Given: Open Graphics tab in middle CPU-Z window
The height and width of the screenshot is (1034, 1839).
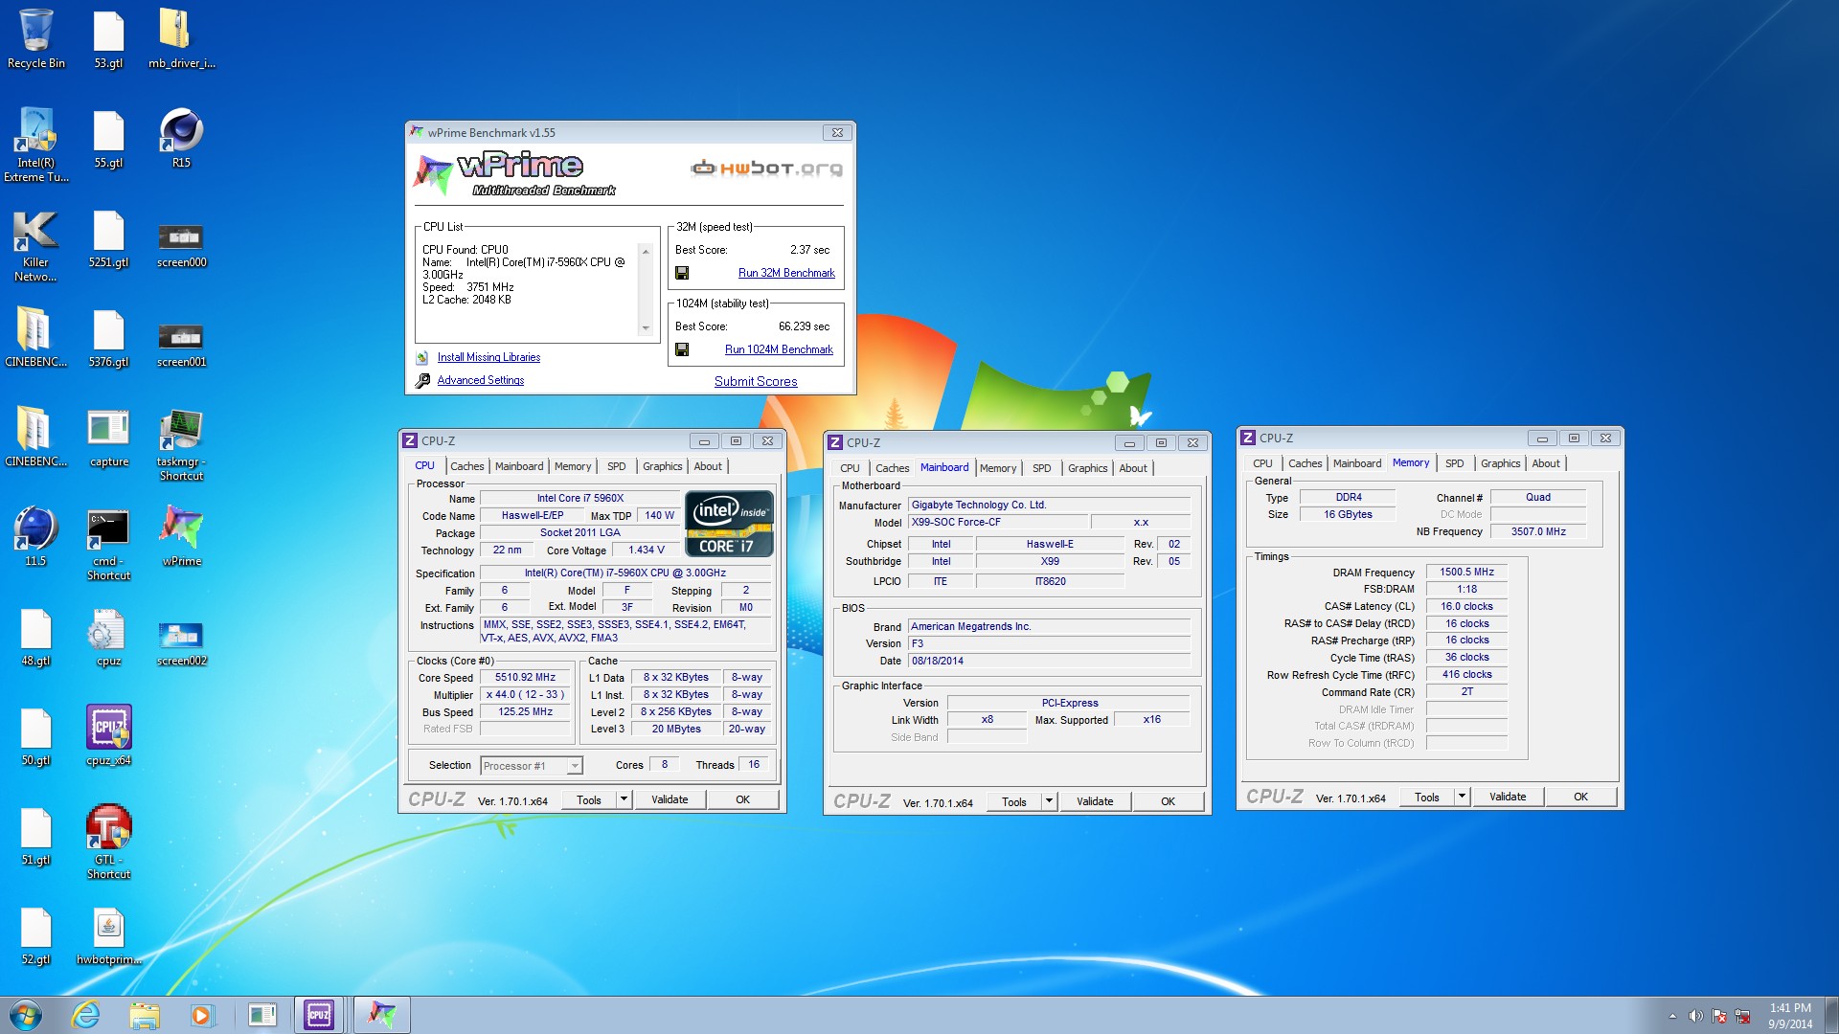Looking at the screenshot, I should 1087,468.
